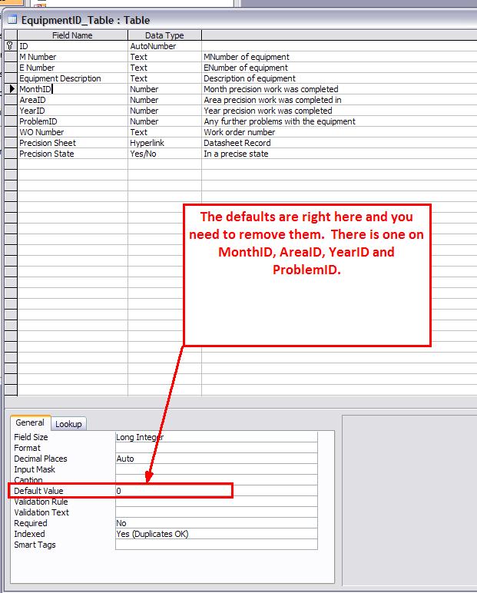
Task: Select the Equipment Description field name
Action: (72, 78)
